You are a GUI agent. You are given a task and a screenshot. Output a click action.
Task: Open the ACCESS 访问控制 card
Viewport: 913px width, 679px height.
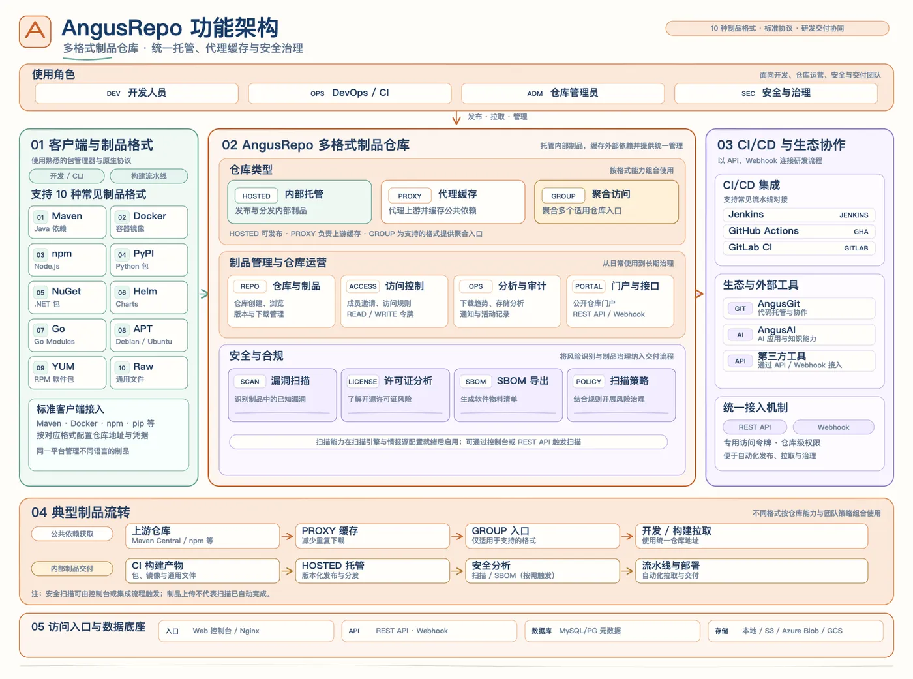[395, 301]
